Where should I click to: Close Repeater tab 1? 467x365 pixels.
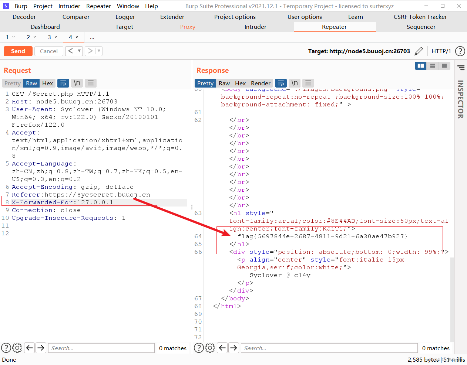click(14, 37)
